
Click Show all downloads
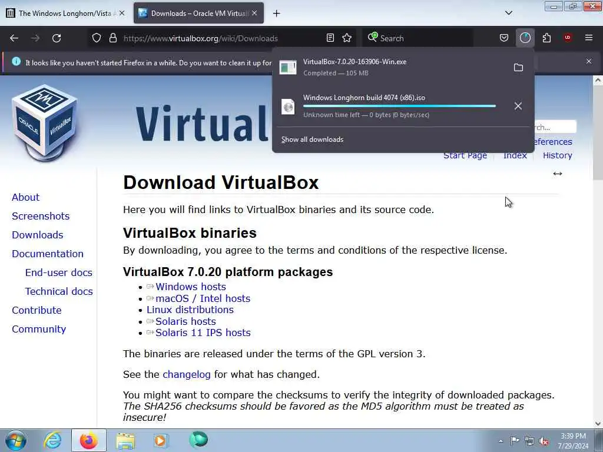(x=312, y=139)
